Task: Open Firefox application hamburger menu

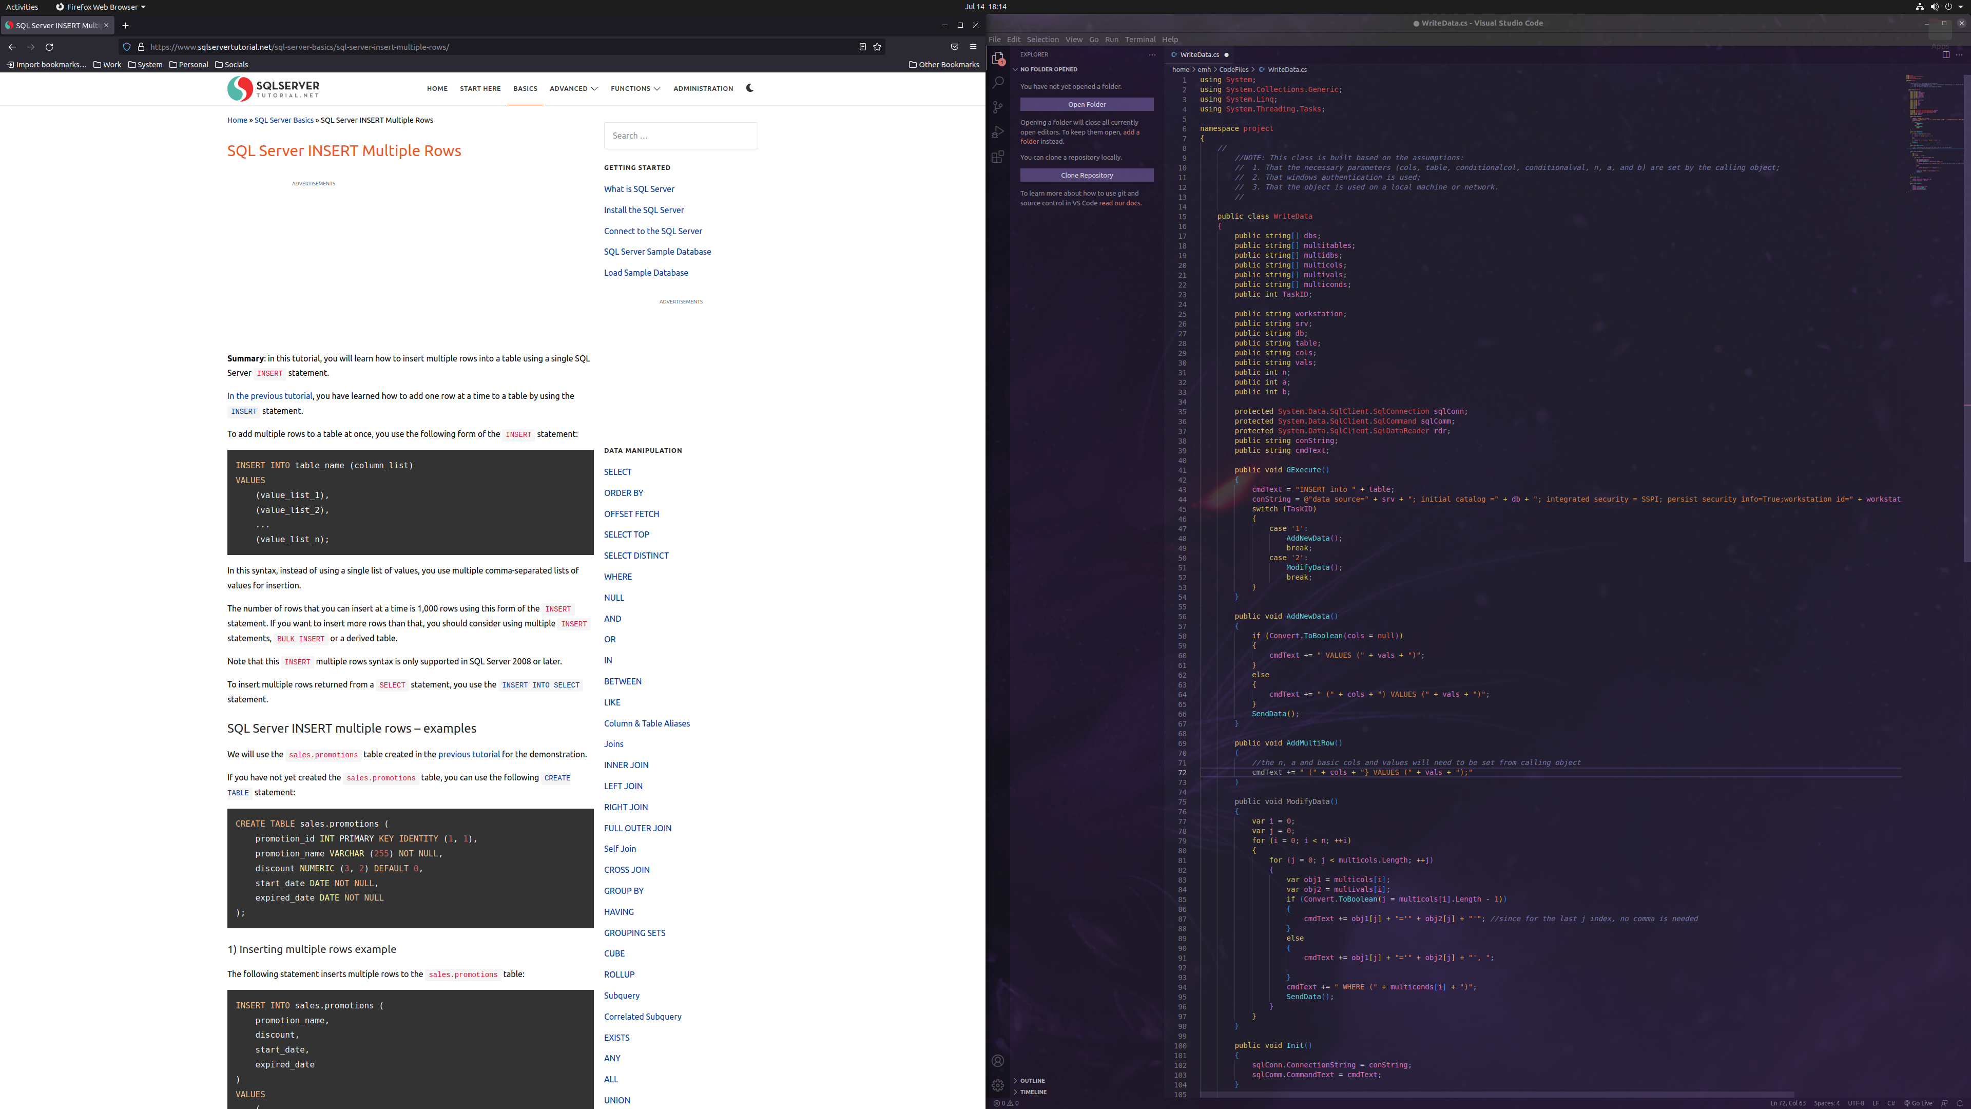Action: pyautogui.click(x=973, y=47)
